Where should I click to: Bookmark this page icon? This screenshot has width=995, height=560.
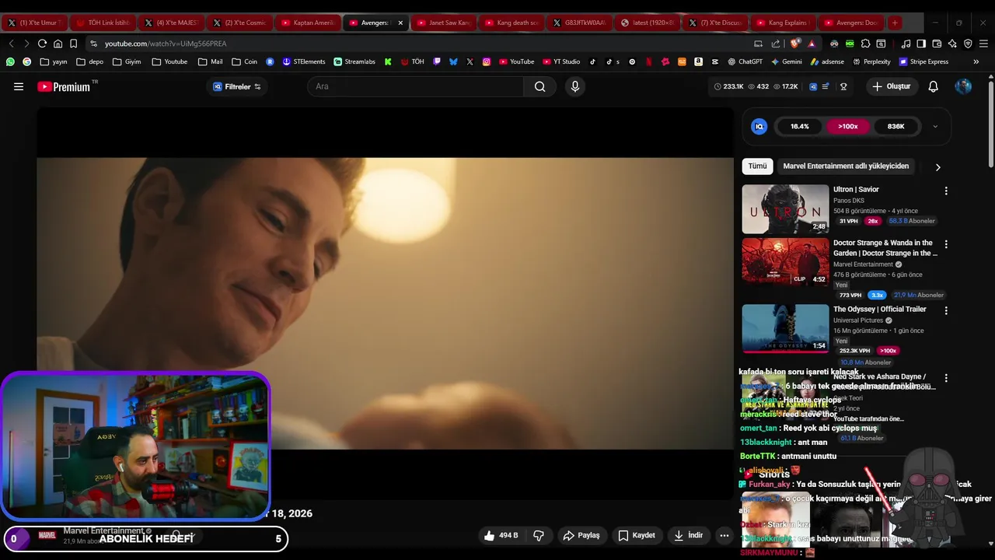(73, 44)
